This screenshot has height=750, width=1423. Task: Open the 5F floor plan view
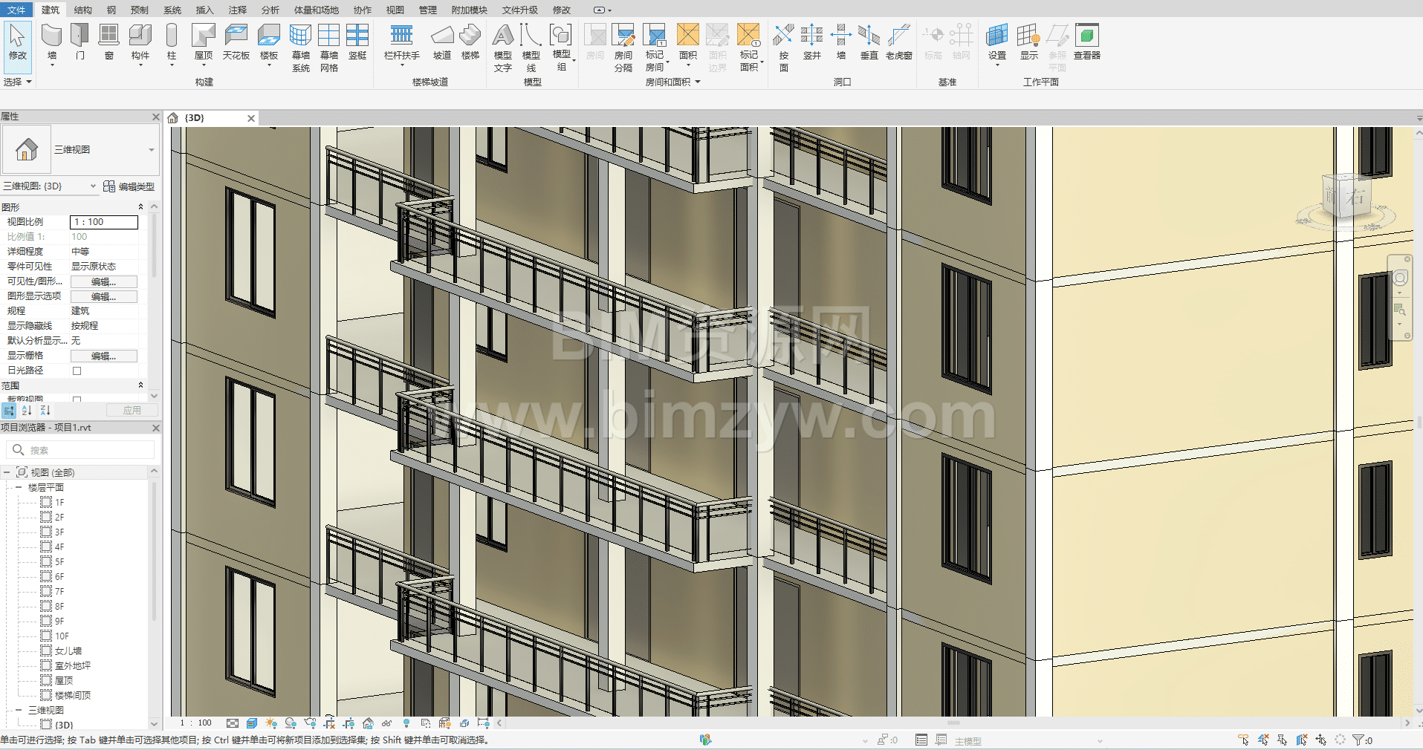(x=59, y=562)
